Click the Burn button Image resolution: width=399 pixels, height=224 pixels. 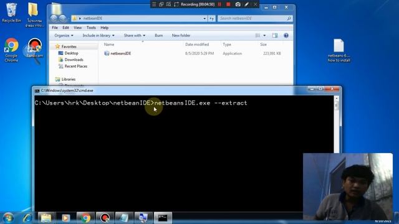point(158,35)
